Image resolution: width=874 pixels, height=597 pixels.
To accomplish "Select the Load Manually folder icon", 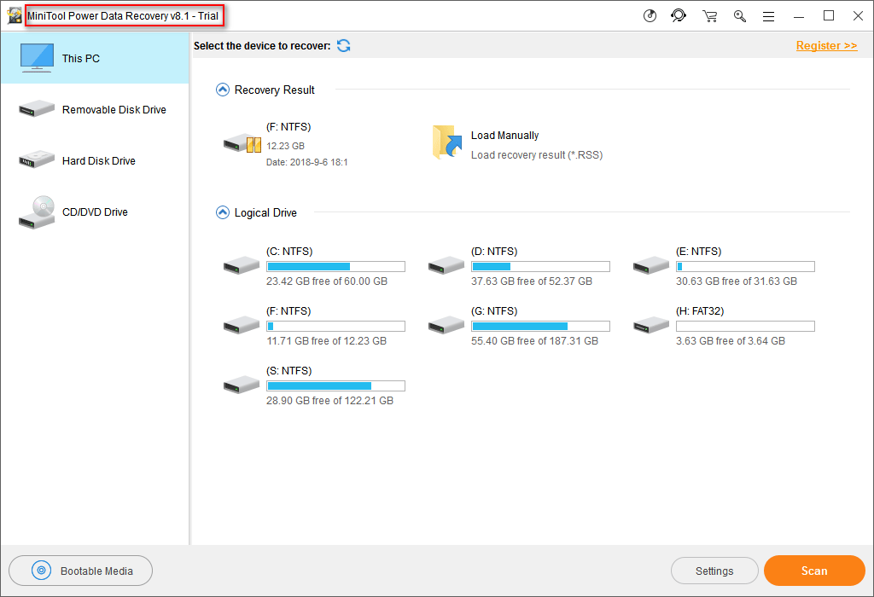I will 446,143.
